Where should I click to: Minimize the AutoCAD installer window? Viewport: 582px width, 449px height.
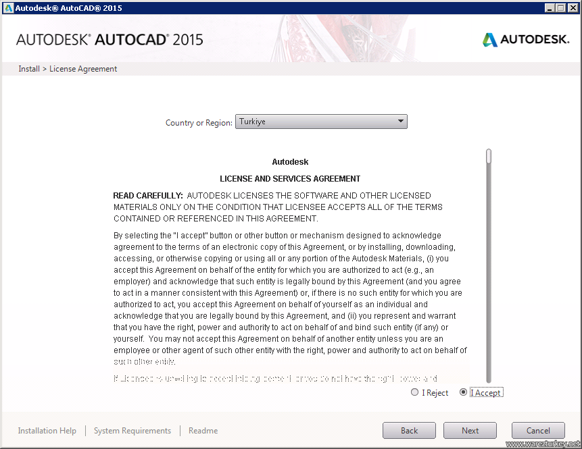(x=550, y=8)
